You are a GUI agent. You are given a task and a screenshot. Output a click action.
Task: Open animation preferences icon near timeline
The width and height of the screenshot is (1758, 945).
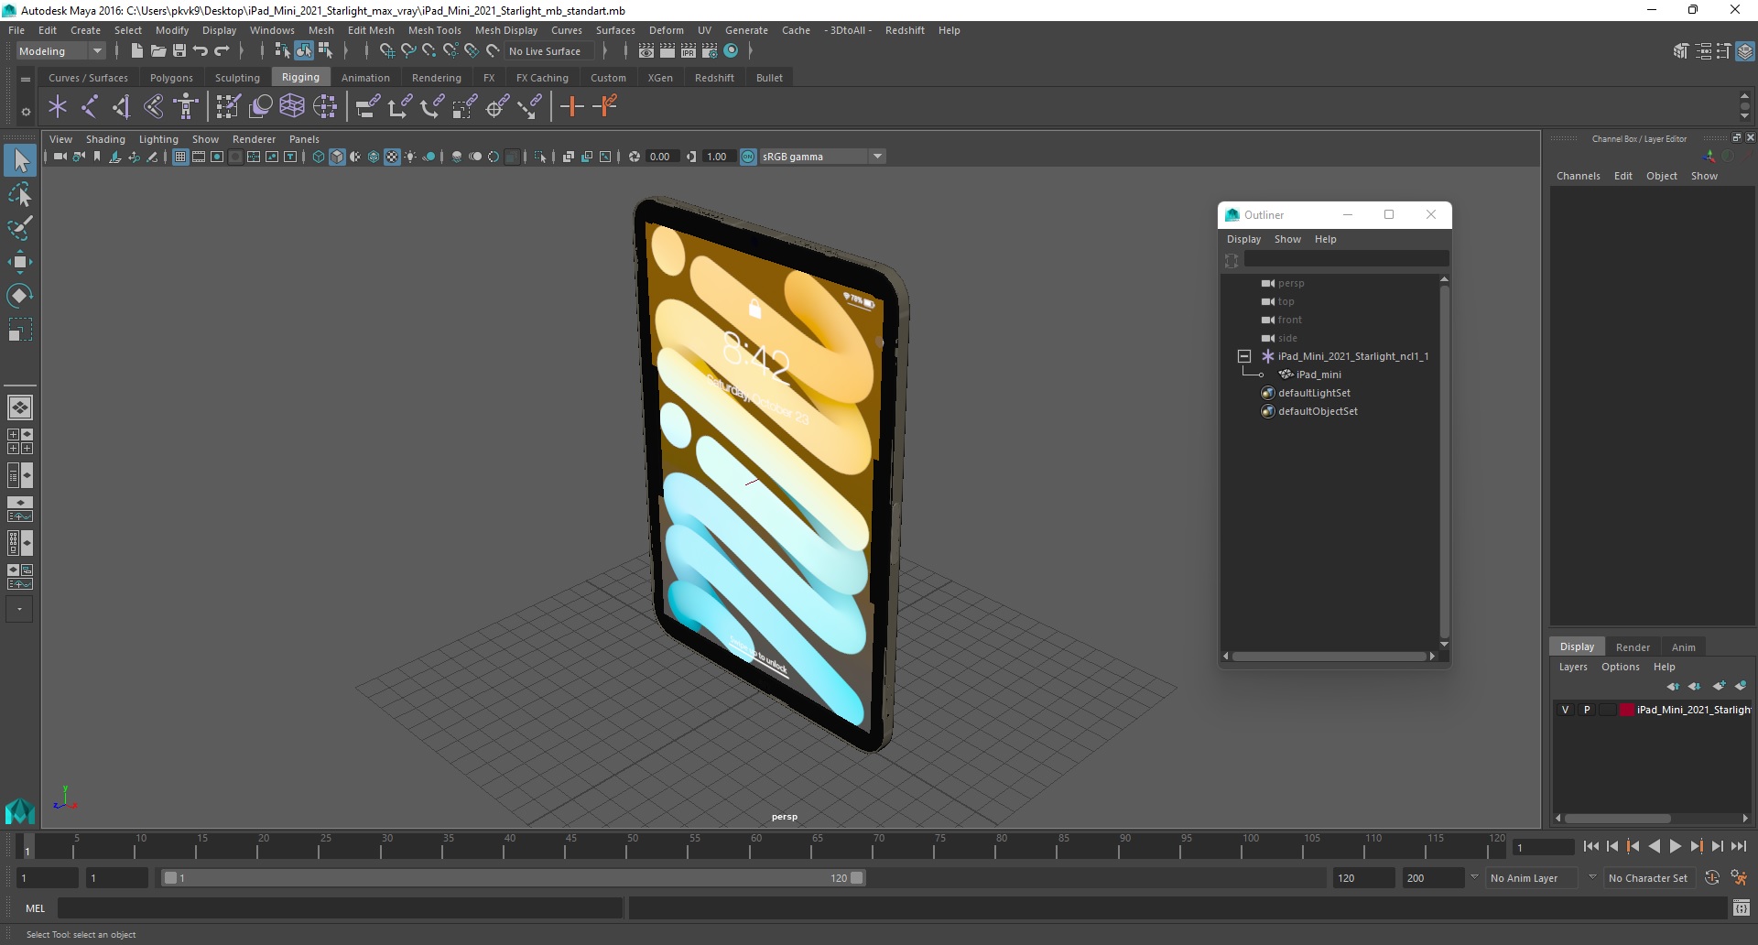pyautogui.click(x=1739, y=878)
